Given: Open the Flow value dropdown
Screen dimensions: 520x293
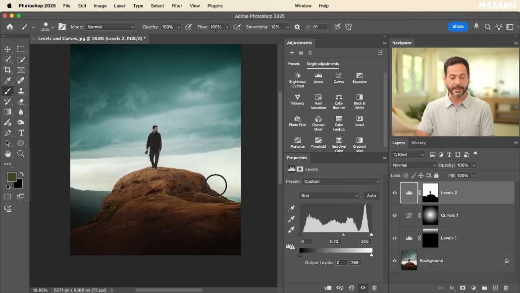Looking at the screenshot, I should click(227, 27).
